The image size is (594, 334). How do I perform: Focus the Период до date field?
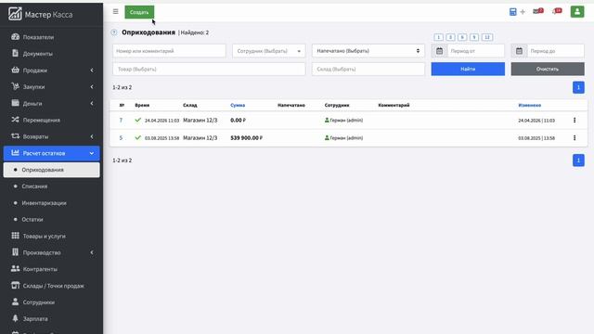point(556,51)
